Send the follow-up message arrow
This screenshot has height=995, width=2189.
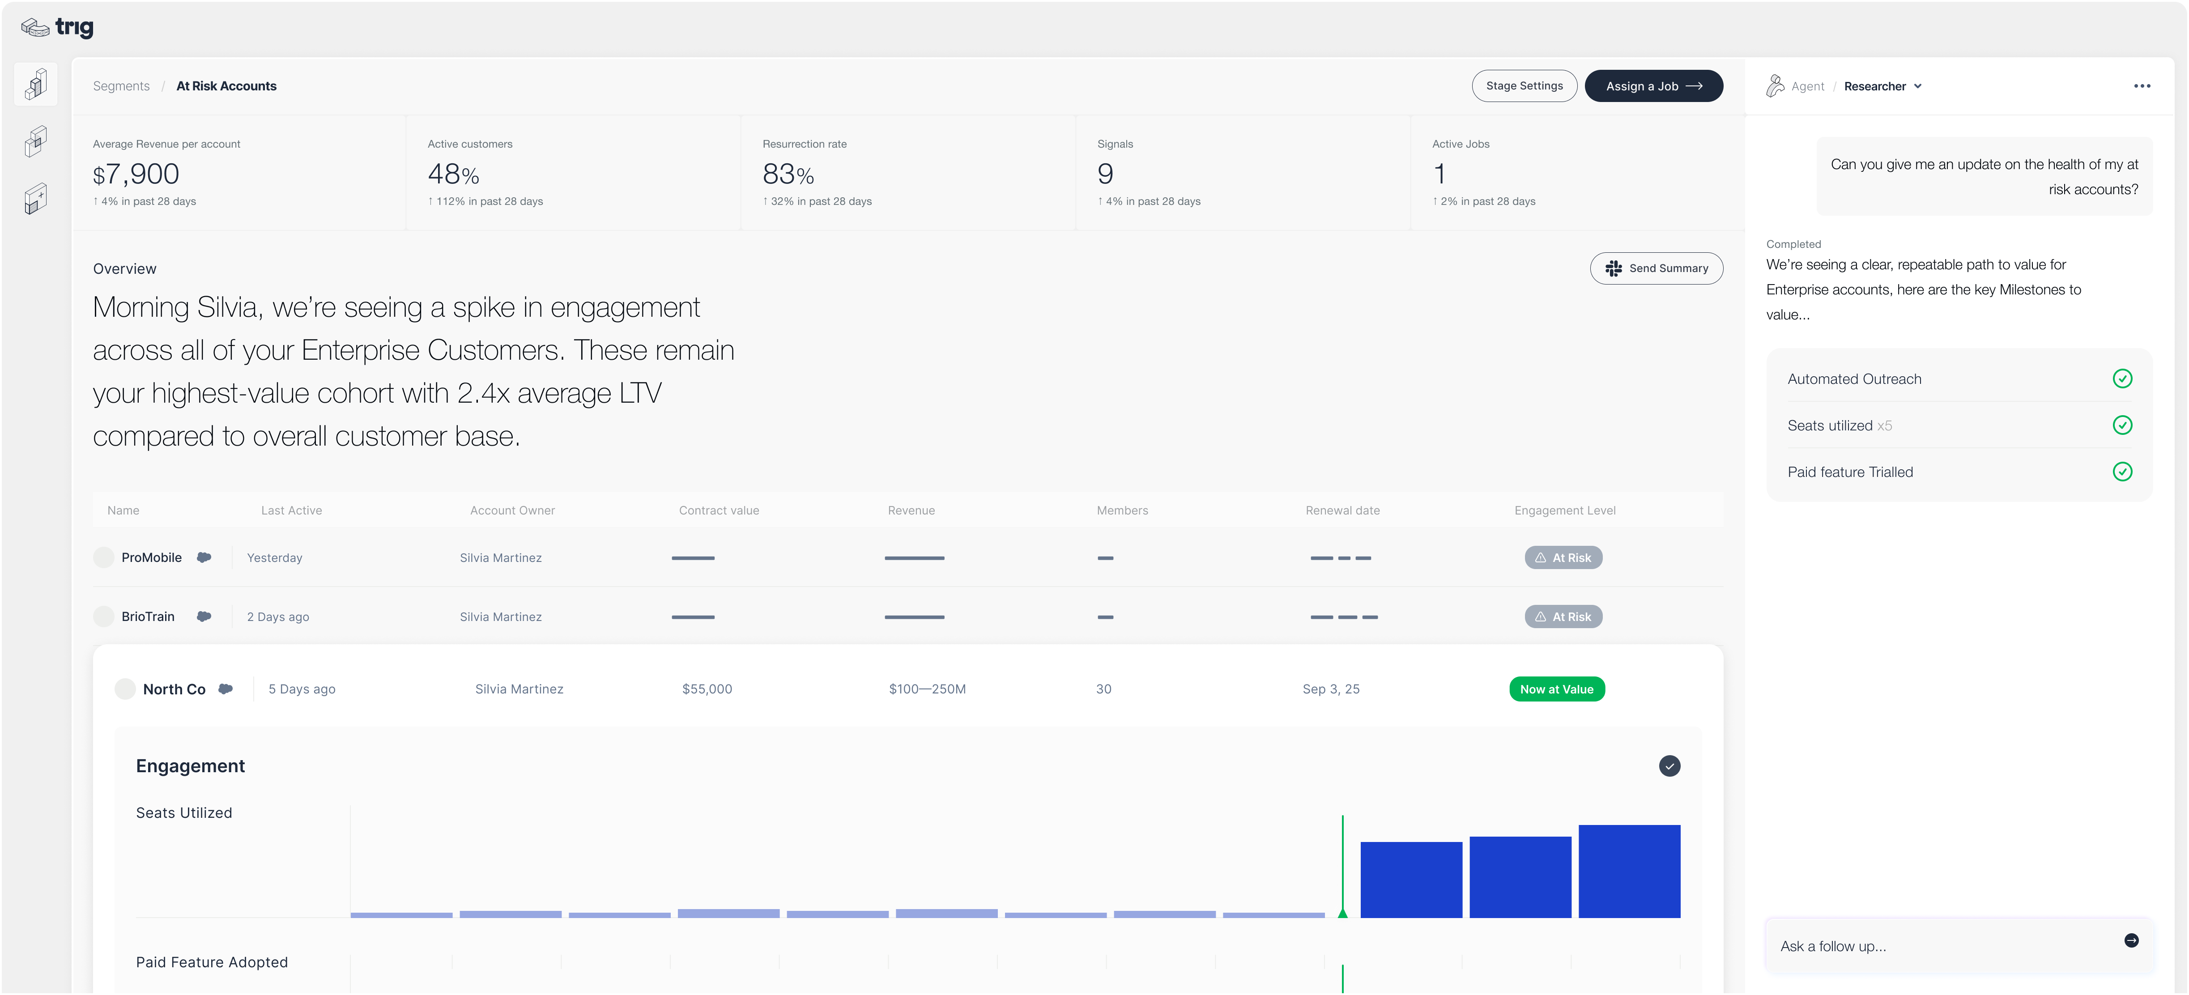click(x=2131, y=940)
